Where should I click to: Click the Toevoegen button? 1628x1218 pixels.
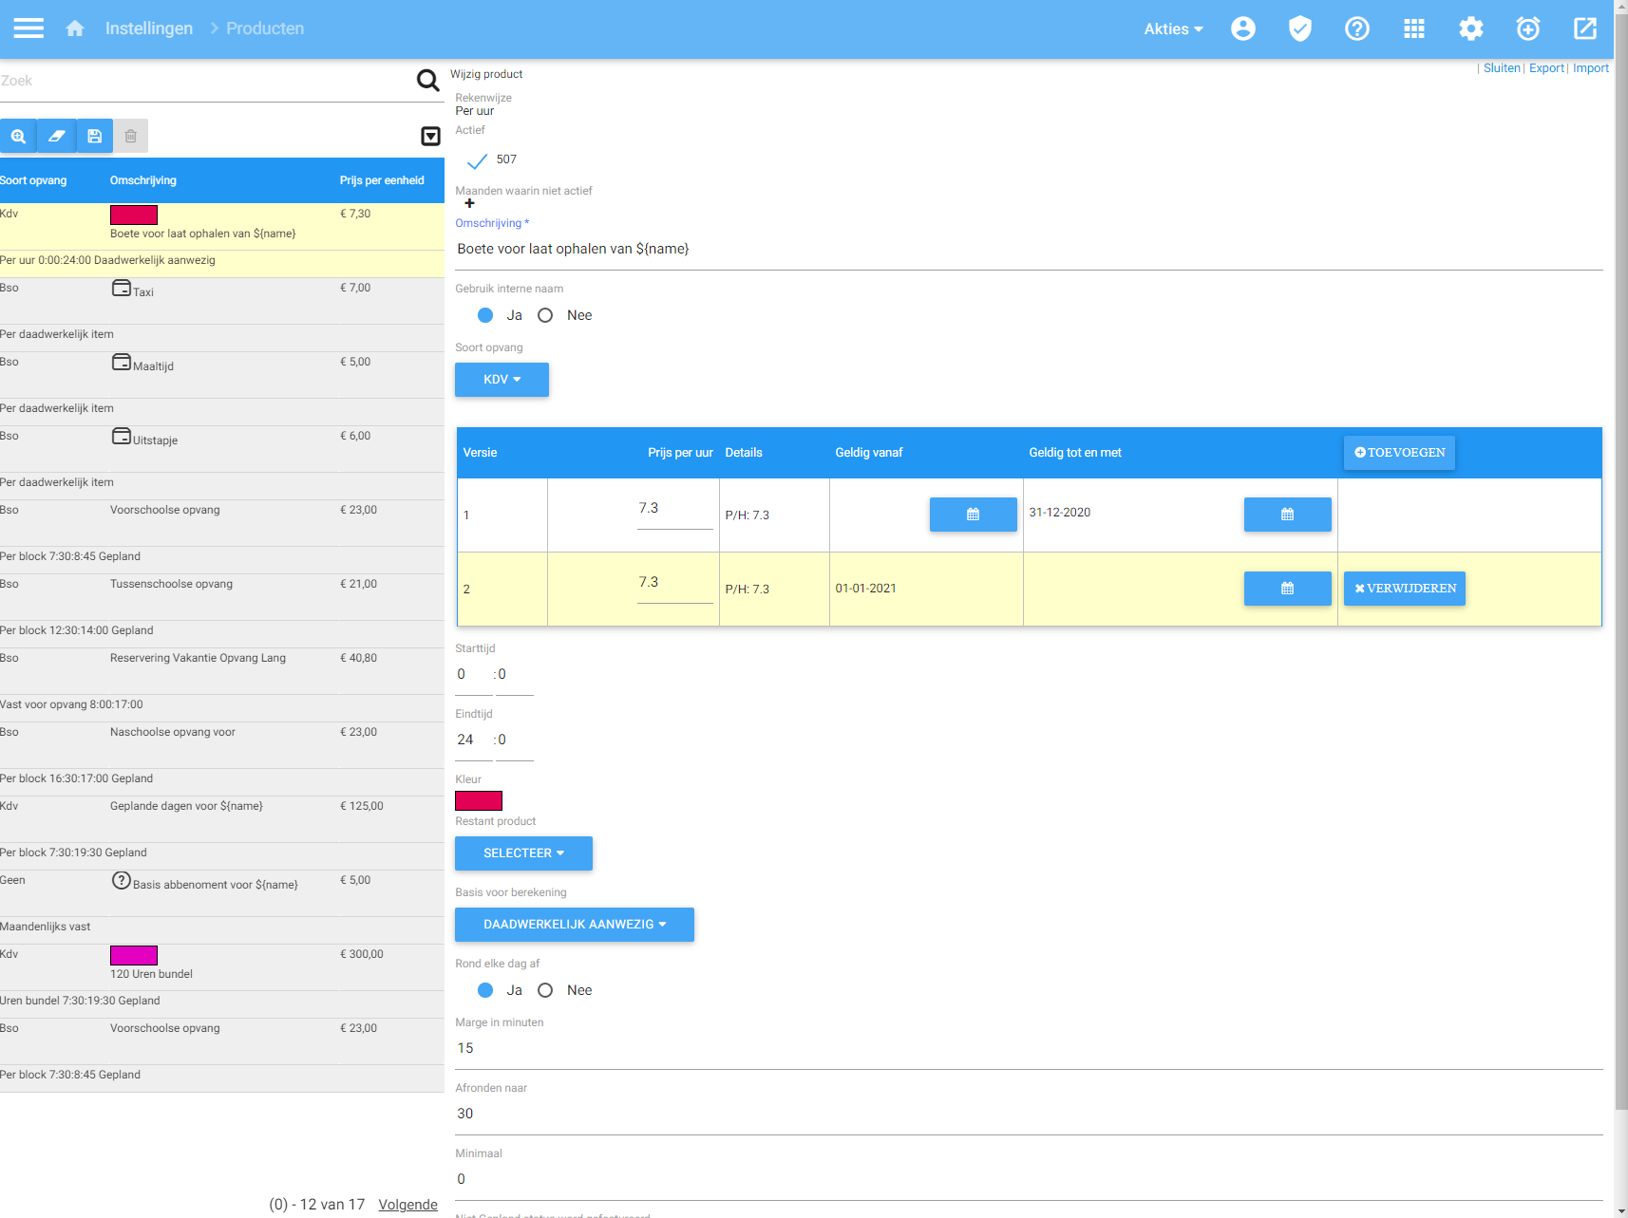pos(1398,453)
